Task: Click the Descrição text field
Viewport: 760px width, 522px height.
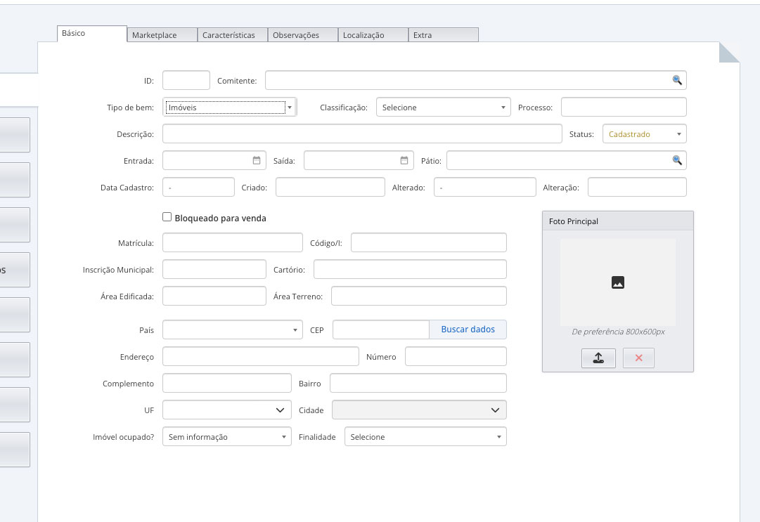Action: 362,133
